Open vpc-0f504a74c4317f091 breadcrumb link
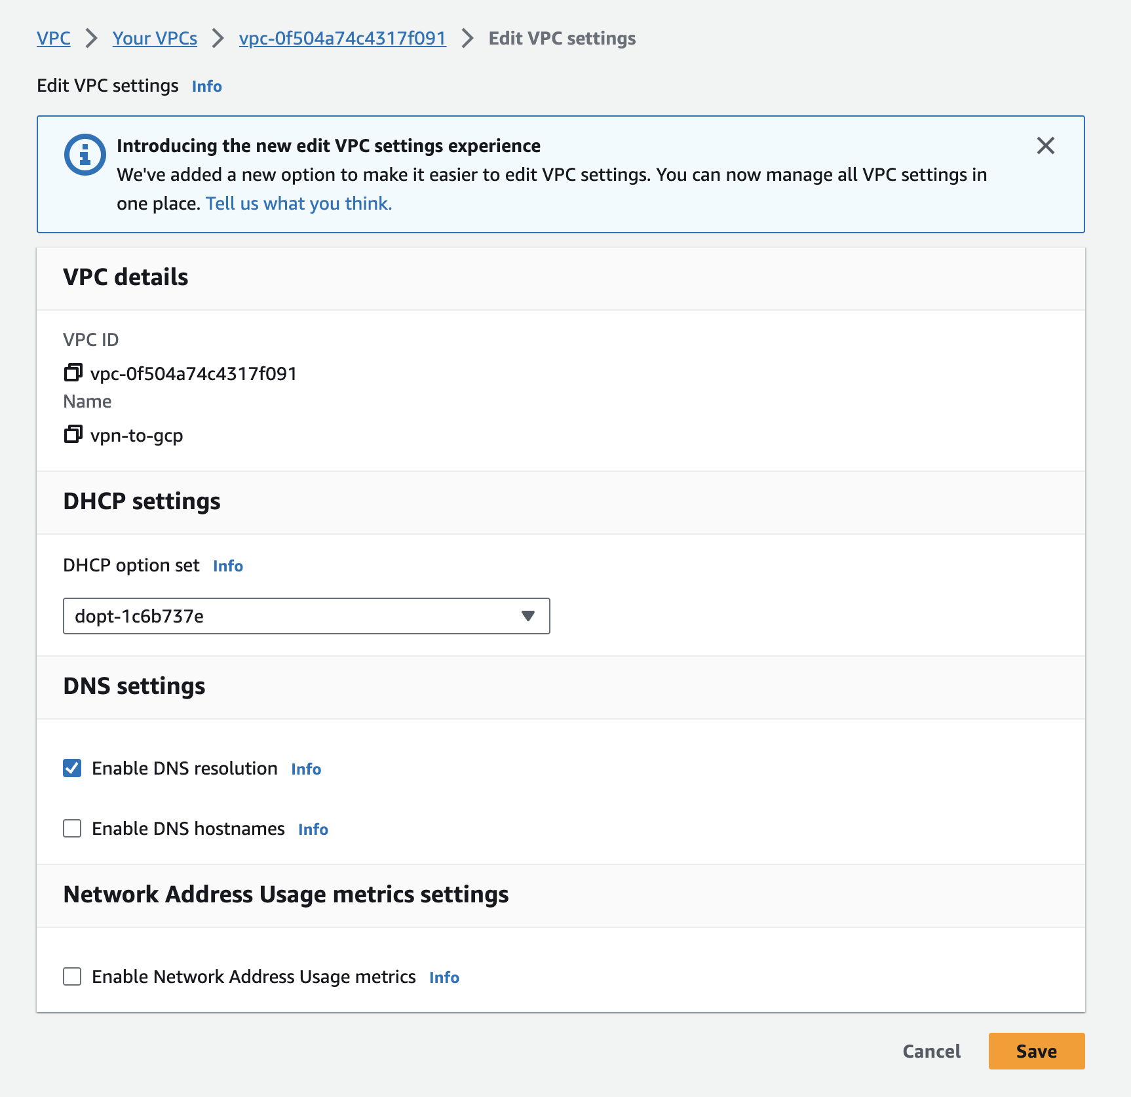Viewport: 1131px width, 1097px height. point(342,38)
